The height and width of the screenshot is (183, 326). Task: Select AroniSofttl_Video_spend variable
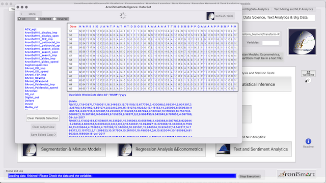click(x=42, y=62)
